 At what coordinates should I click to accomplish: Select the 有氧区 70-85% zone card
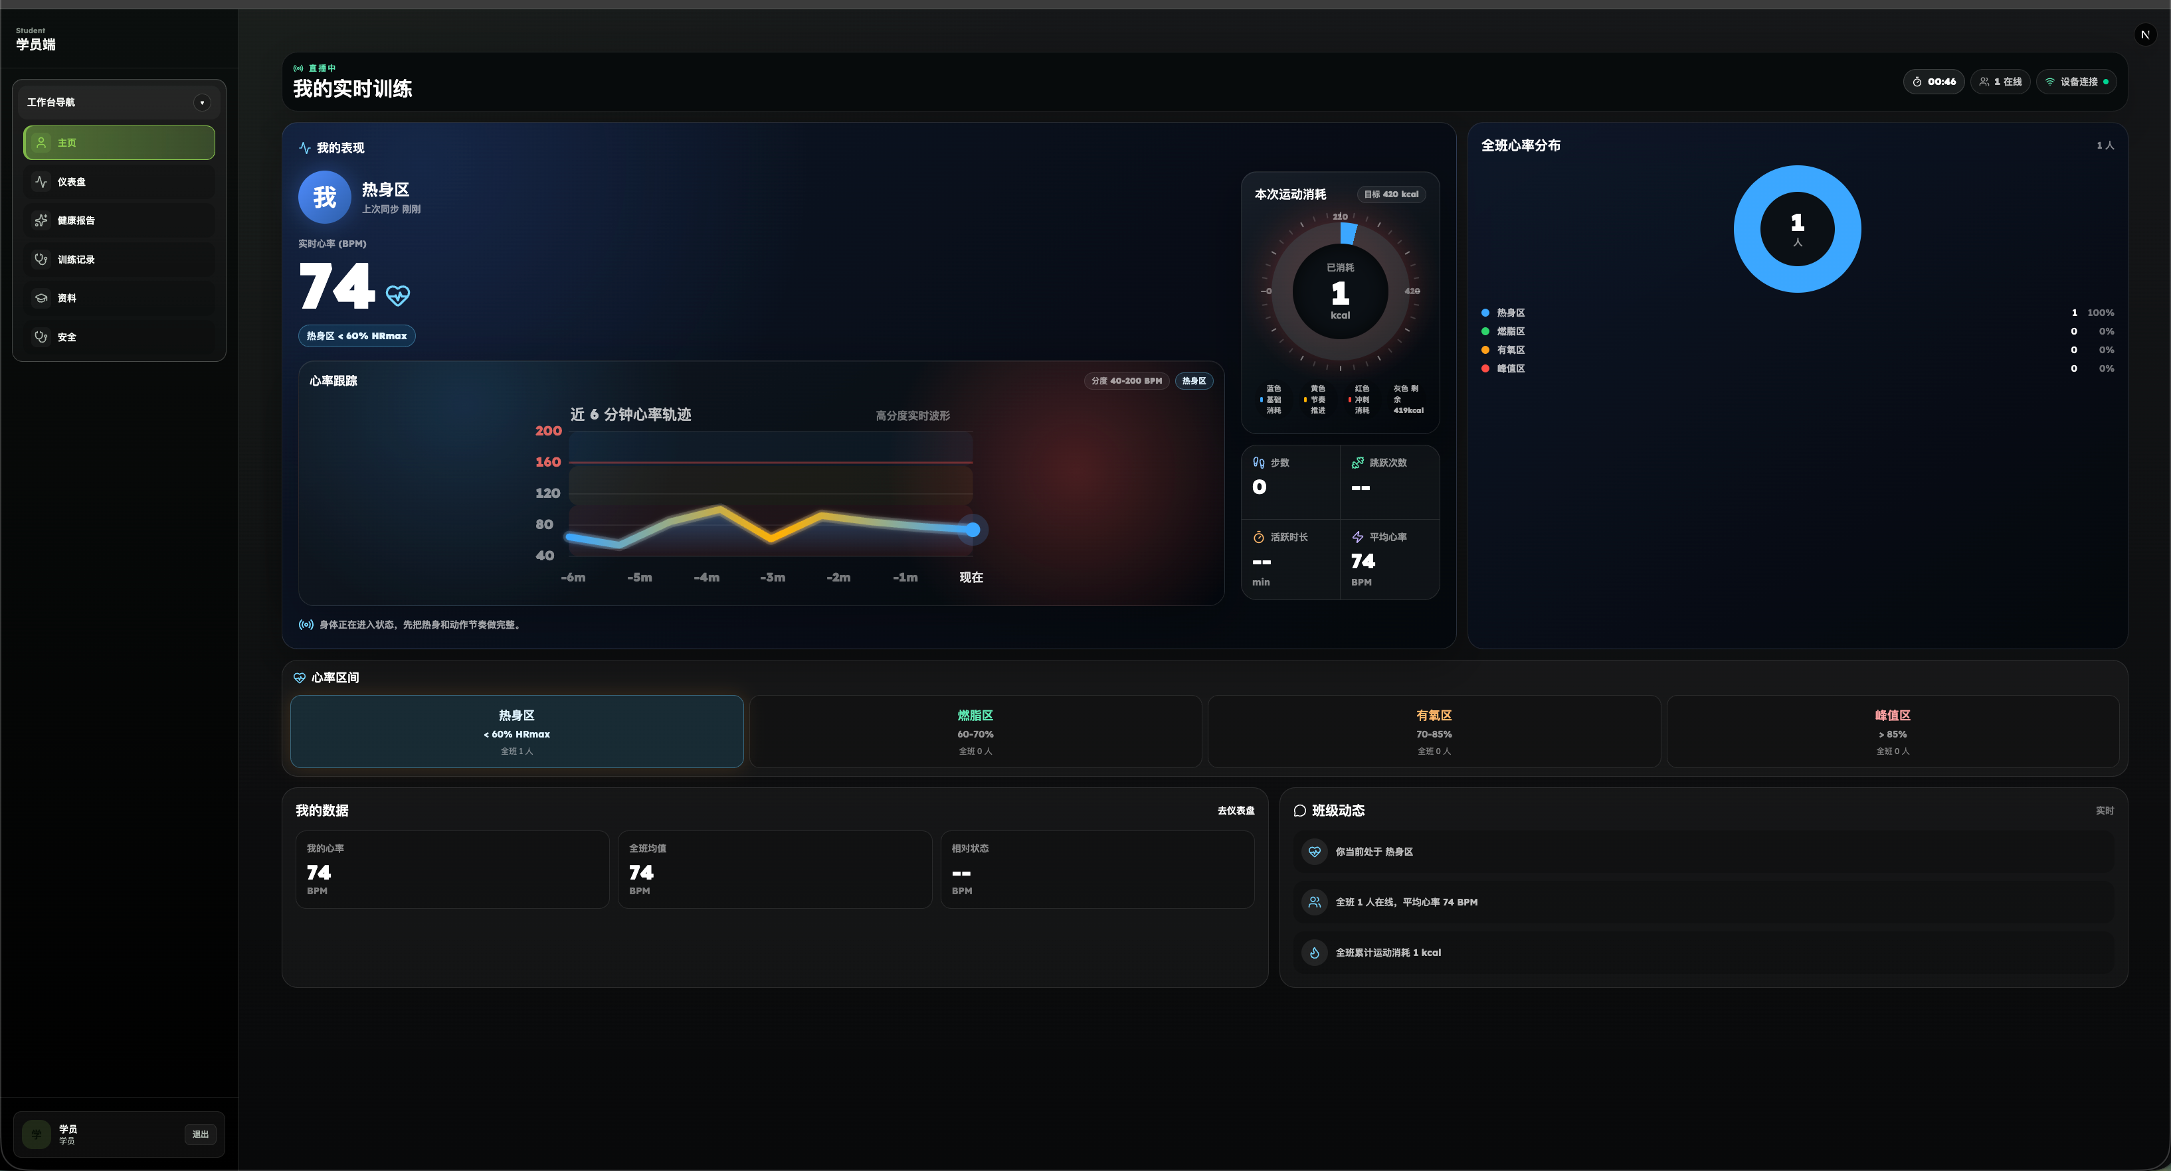point(1434,732)
